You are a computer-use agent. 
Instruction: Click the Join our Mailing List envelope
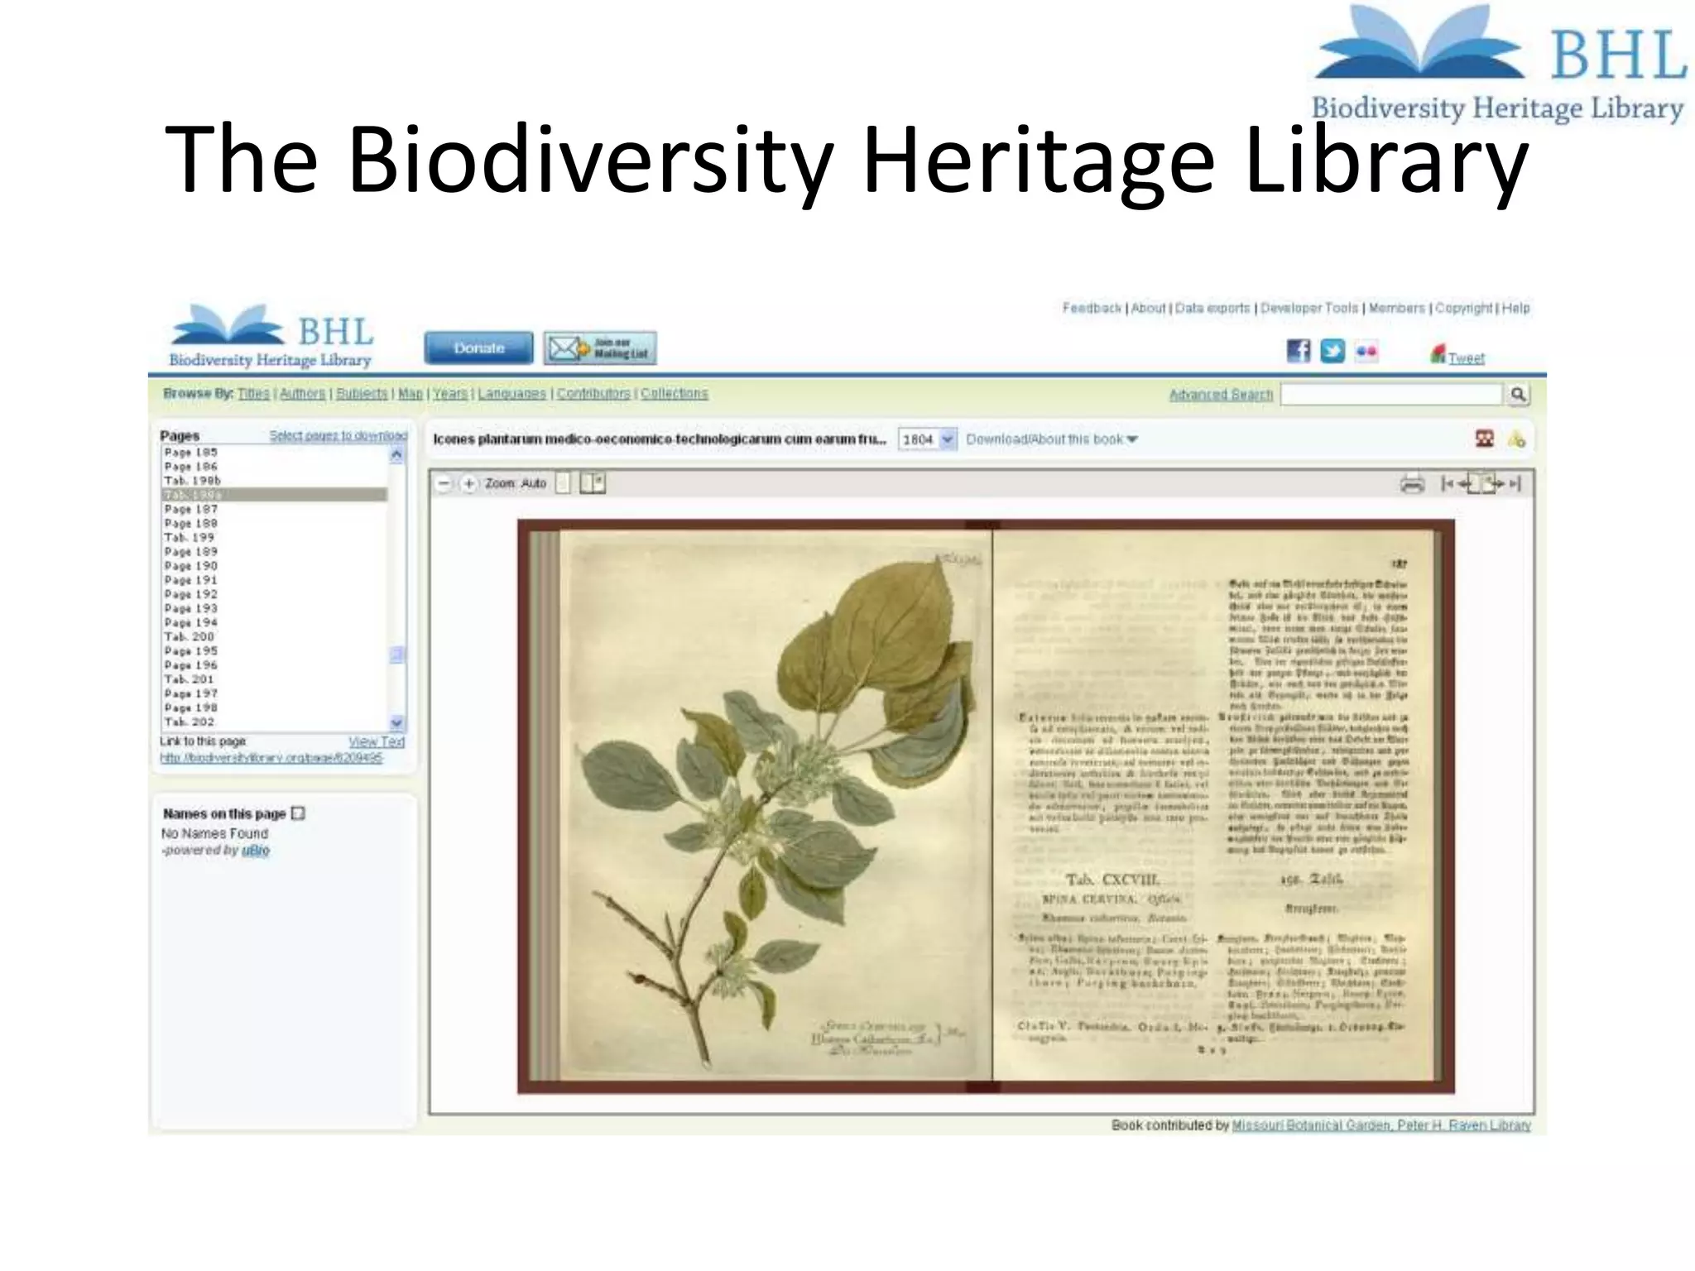600,348
